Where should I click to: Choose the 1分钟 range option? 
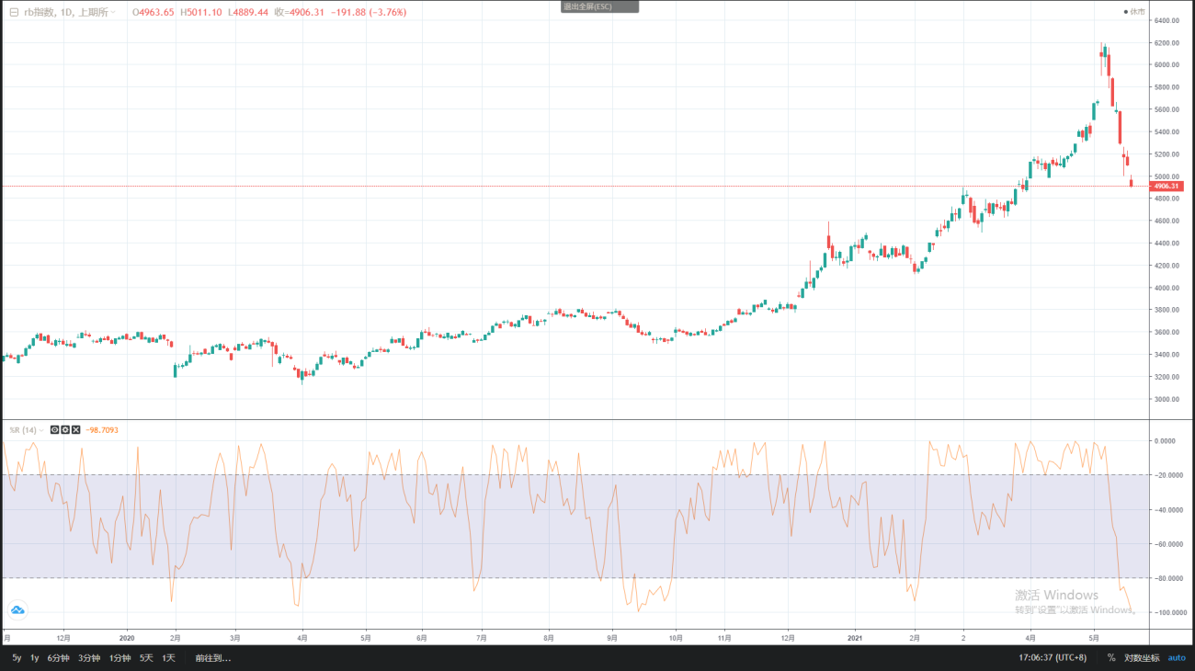(119, 657)
